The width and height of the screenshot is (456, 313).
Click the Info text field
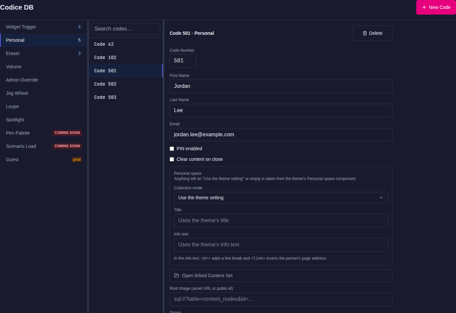coord(281,245)
